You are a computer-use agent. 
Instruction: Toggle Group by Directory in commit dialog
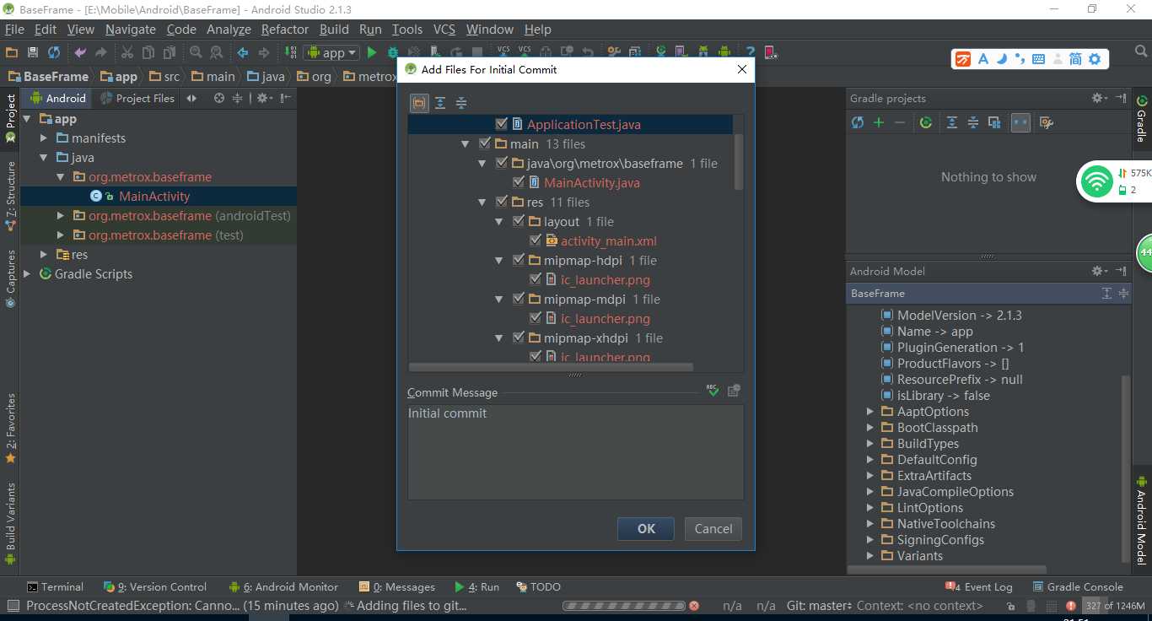[419, 103]
